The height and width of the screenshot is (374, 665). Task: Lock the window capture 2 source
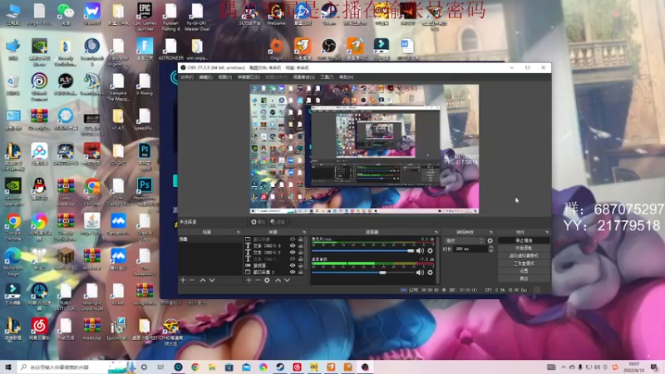(x=301, y=273)
